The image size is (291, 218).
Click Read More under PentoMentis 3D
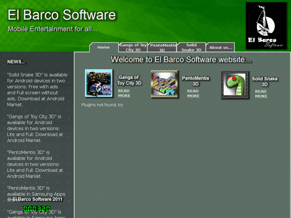tap(193, 94)
